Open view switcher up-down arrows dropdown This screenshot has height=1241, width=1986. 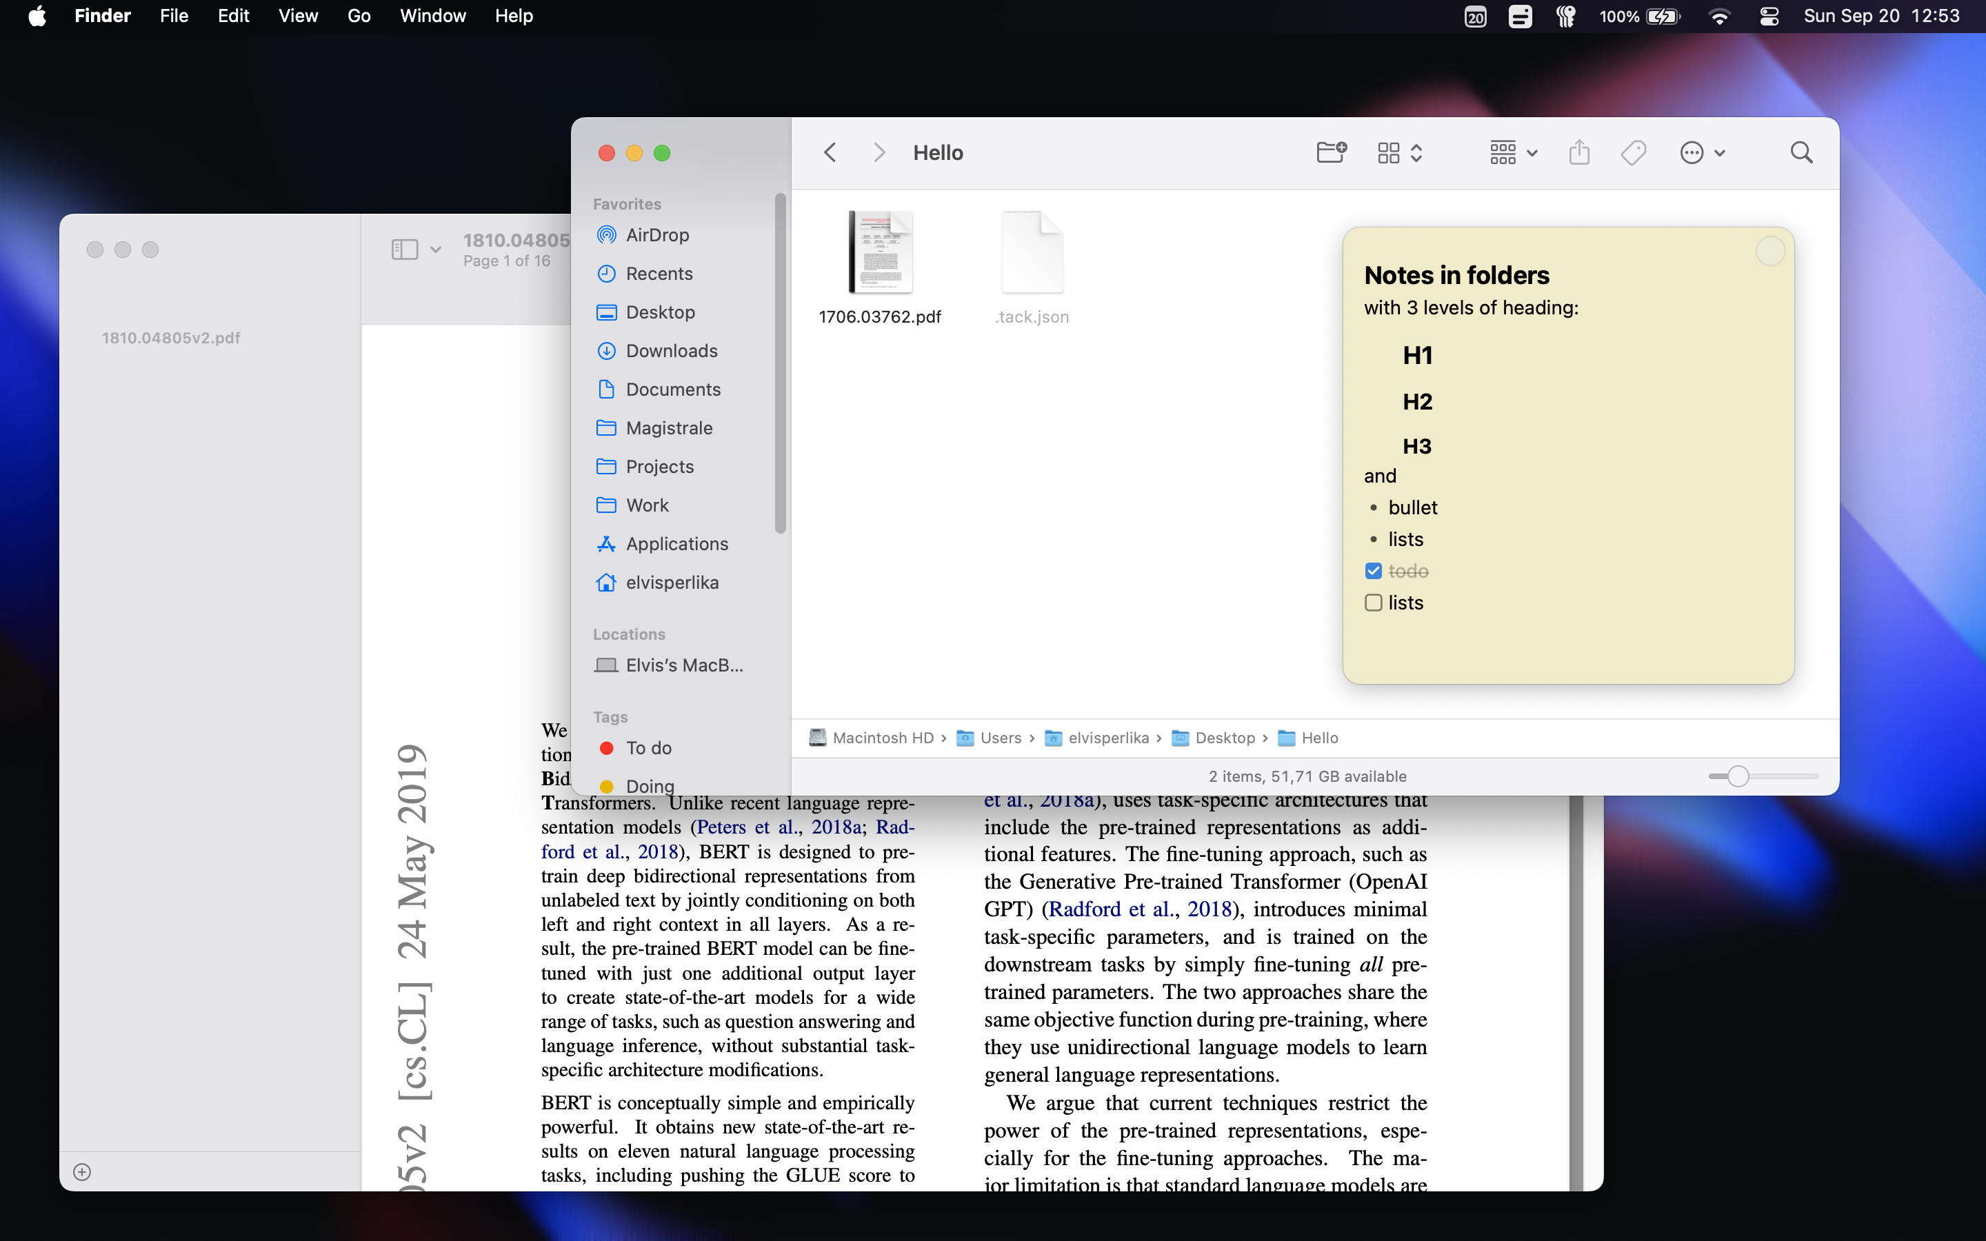point(1416,152)
